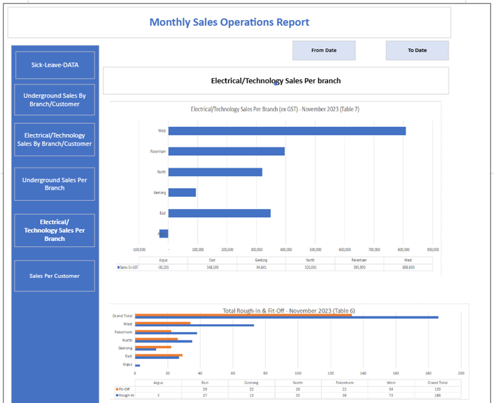Image resolution: width=494 pixels, height=403 pixels.
Task: Go to Electrical/Technology Sales By Branch/Customer
Action: pos(55,139)
